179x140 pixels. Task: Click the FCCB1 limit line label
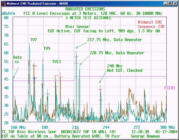point(169,88)
